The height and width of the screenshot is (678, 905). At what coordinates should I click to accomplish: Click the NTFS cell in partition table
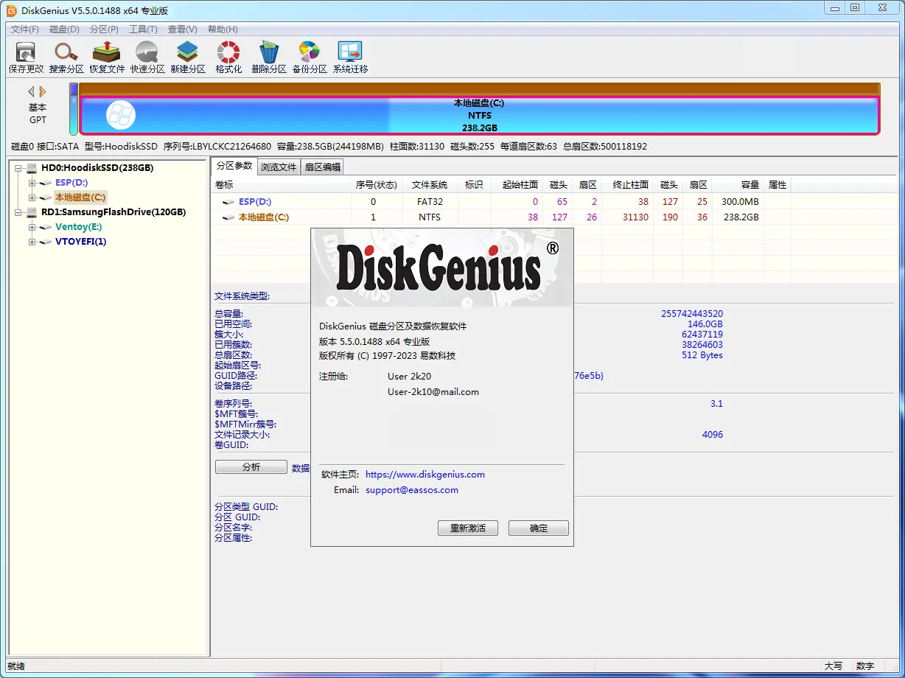coord(430,217)
